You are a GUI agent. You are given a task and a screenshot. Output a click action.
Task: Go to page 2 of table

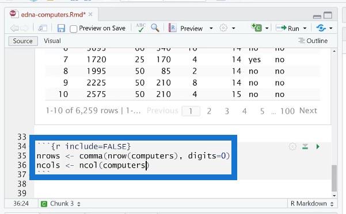[209, 111]
